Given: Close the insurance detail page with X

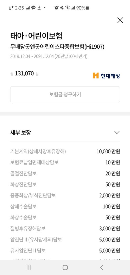Looking at the screenshot, I should pos(120,20).
